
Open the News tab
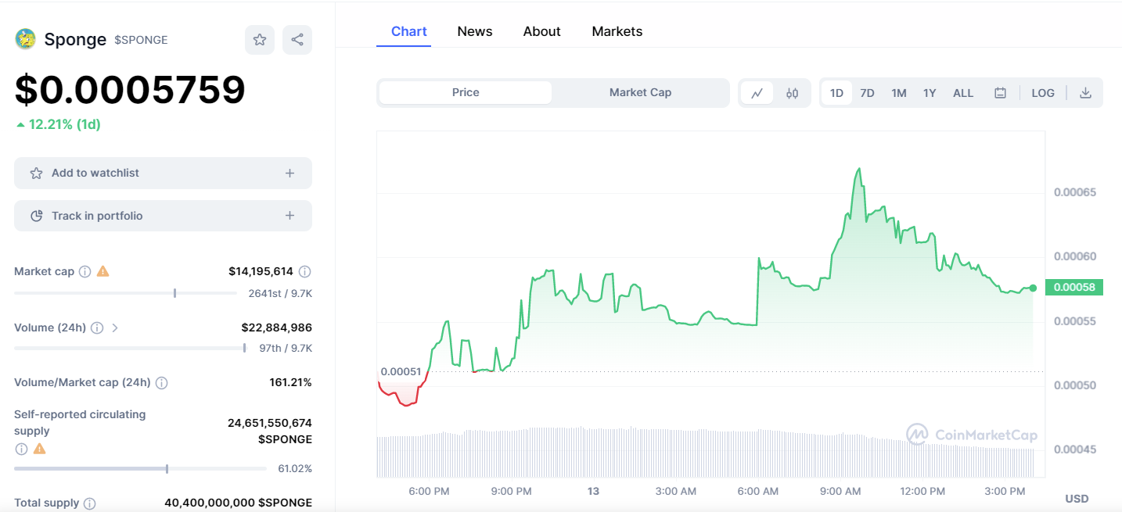(x=475, y=31)
